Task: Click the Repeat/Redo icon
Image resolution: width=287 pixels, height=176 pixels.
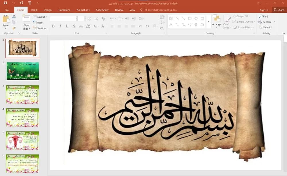Action: point(22,3)
